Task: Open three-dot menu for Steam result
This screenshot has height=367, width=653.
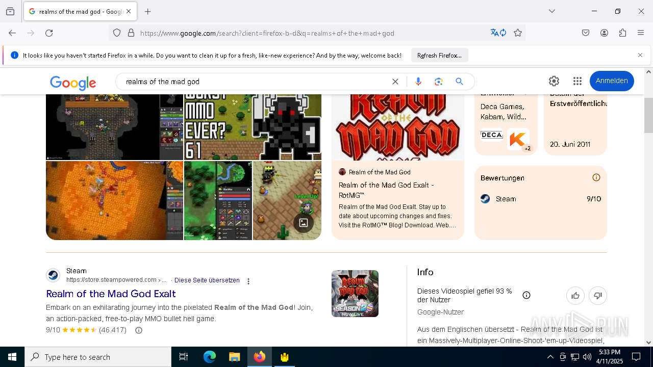Action: [248, 281]
